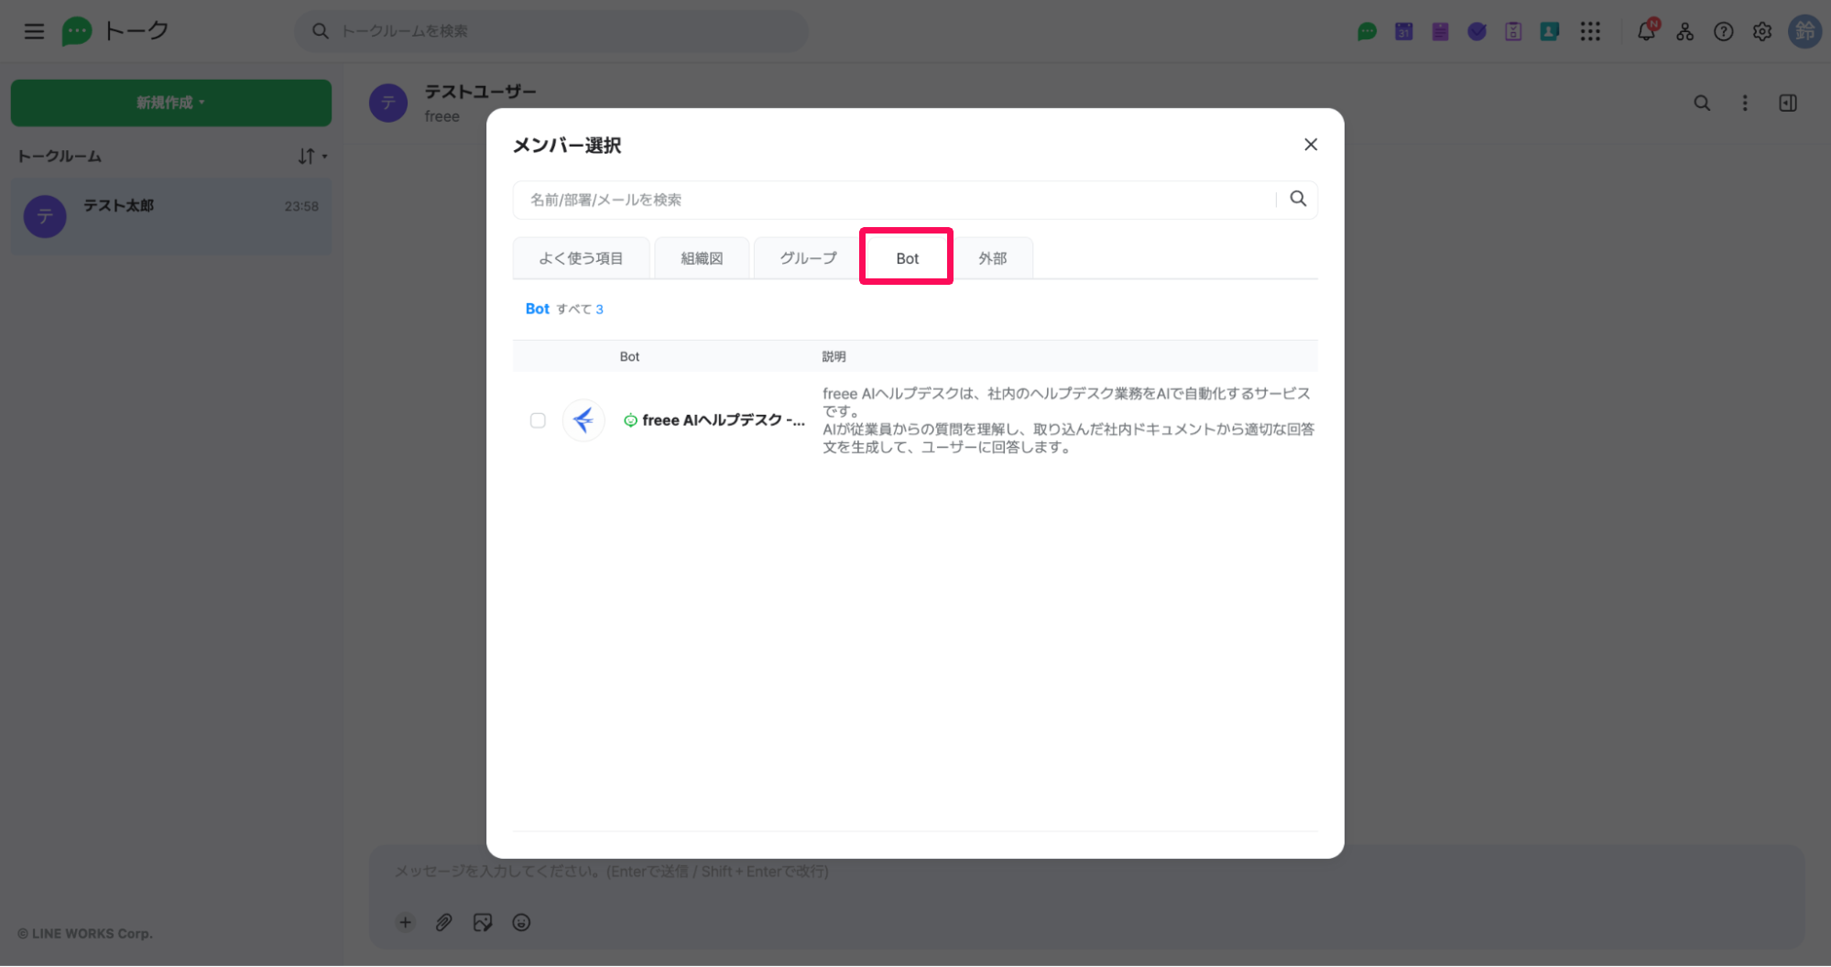The image size is (1831, 967).
Task: Open notifications bell with N badge
Action: [1647, 30]
